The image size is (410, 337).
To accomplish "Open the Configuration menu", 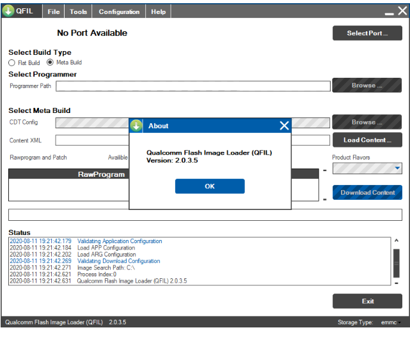I will (119, 11).
